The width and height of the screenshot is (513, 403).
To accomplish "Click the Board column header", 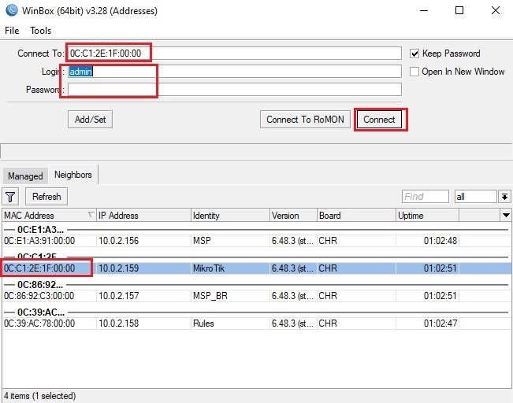I will point(356,216).
